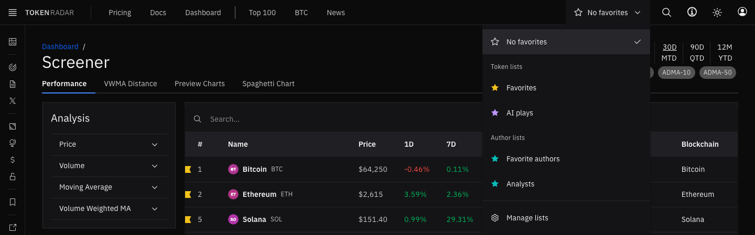Open the globe sidebar icon
Screen dimensions: 755x235
(x=13, y=143)
